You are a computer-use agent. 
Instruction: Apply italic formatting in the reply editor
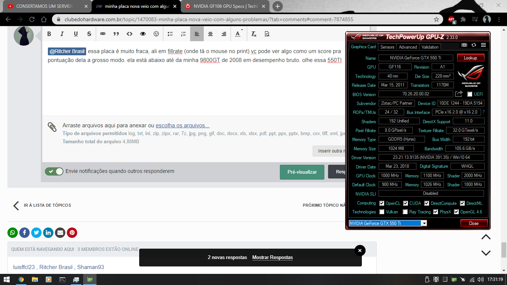coord(62,34)
